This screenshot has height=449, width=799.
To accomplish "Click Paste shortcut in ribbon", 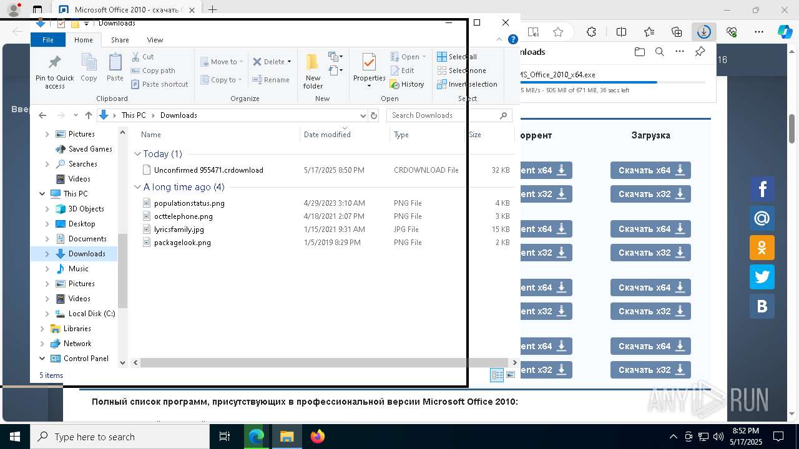I will point(159,84).
